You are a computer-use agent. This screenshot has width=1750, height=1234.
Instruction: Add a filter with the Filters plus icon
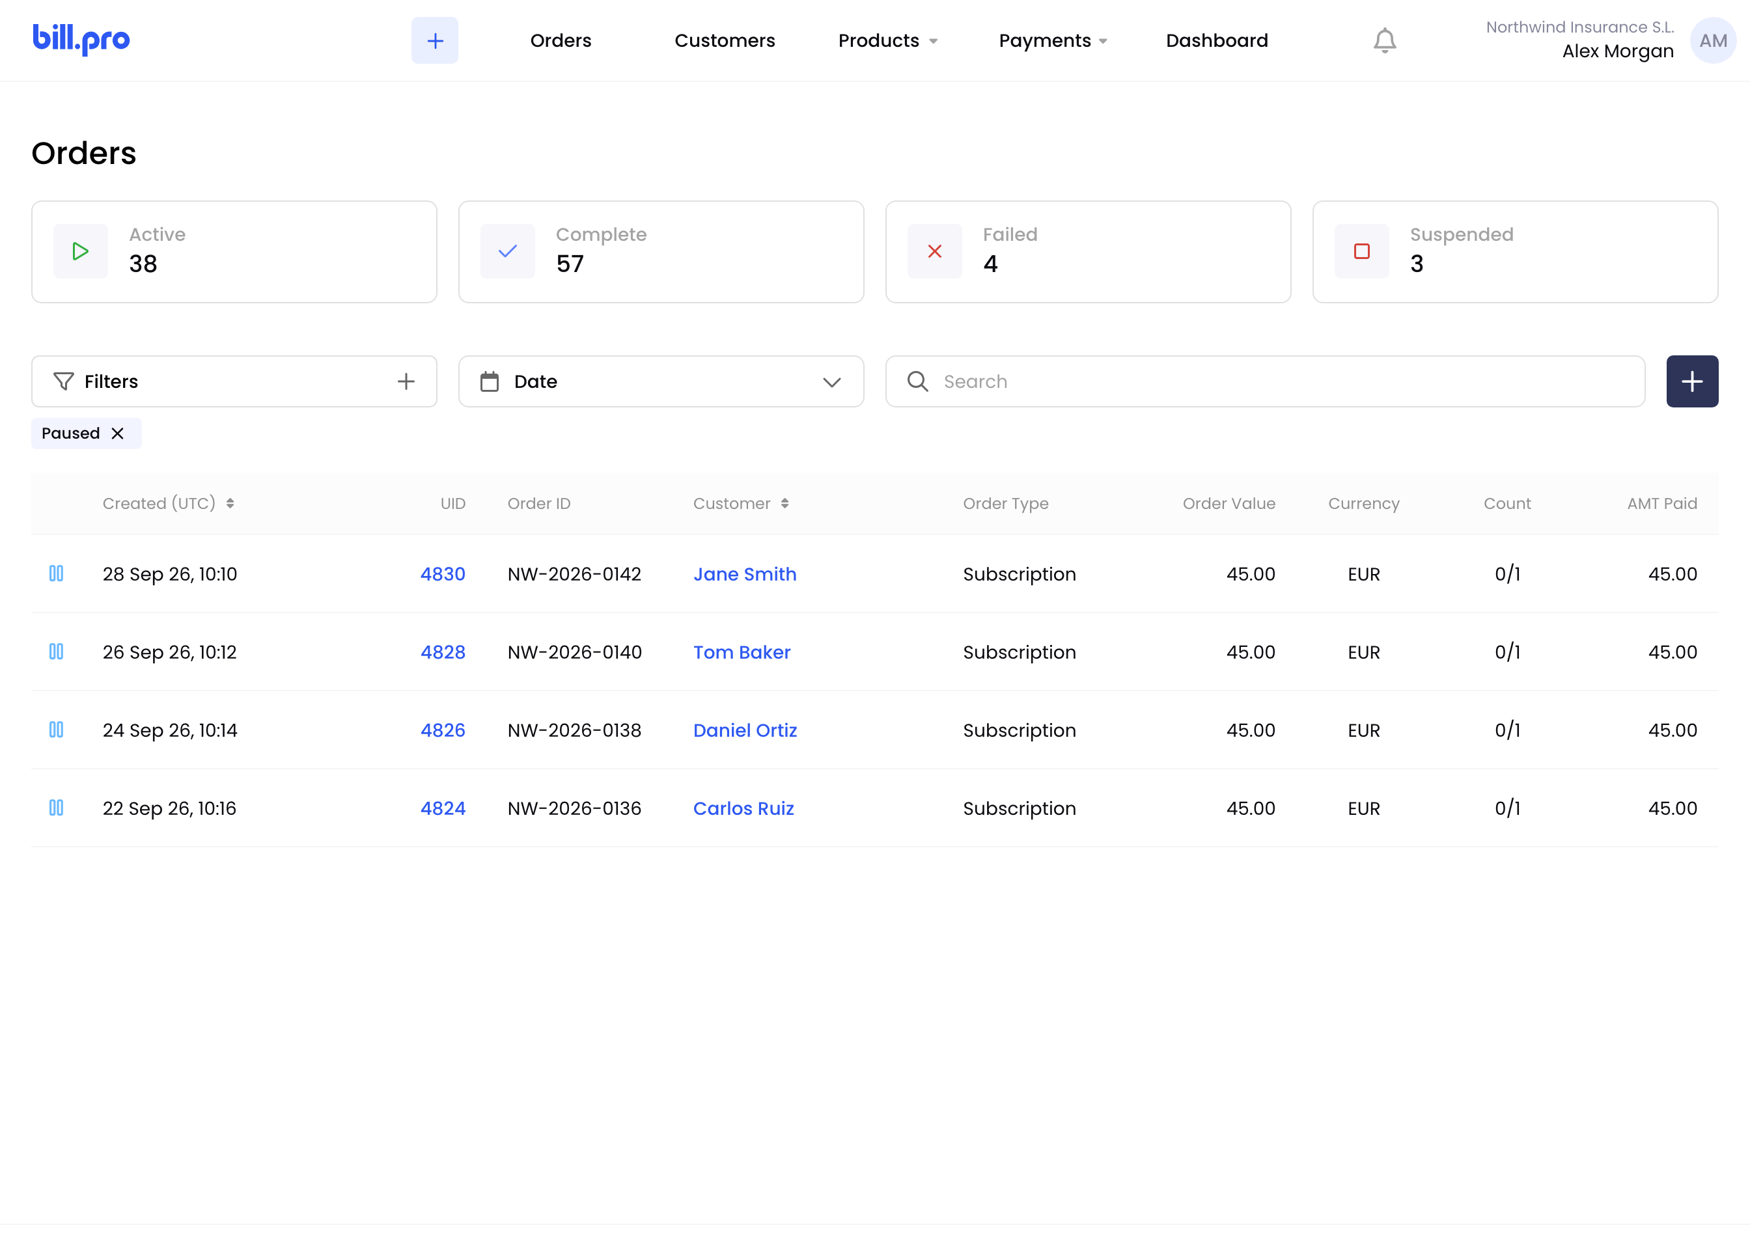(x=406, y=381)
